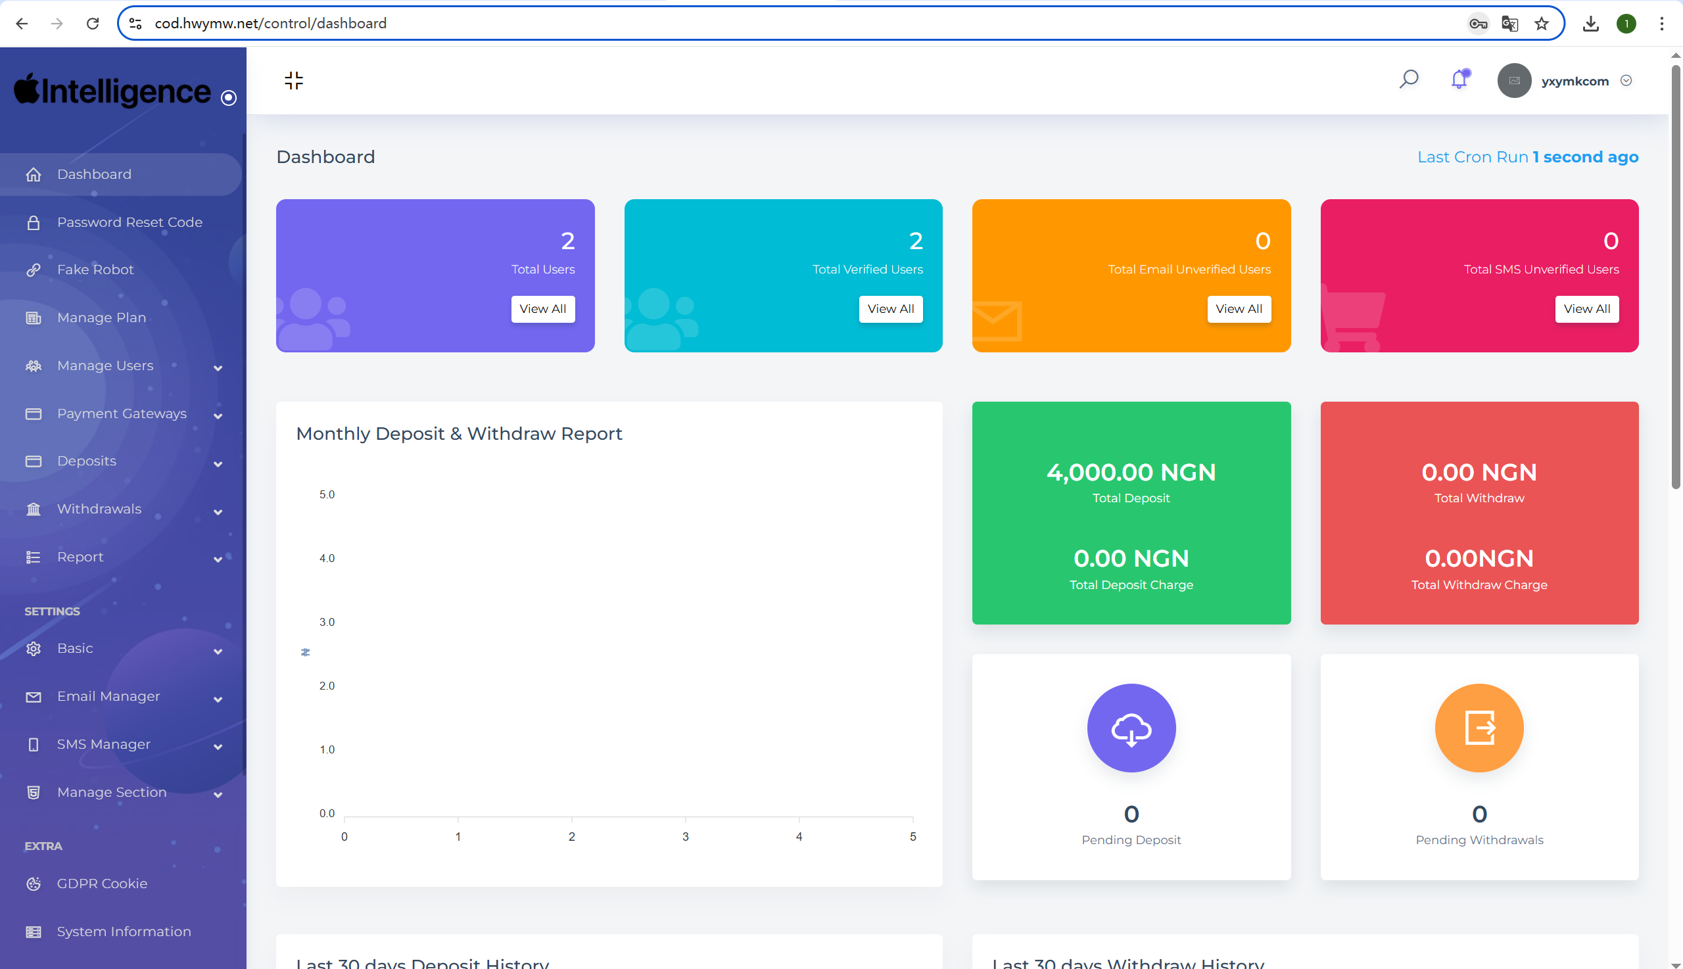The width and height of the screenshot is (1683, 969).
Task: Open System Information in sidebar
Action: point(124,931)
